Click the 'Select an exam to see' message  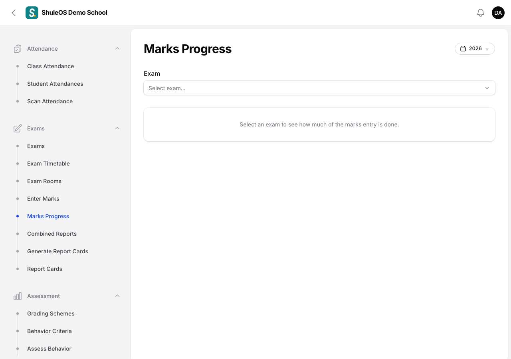click(x=319, y=124)
